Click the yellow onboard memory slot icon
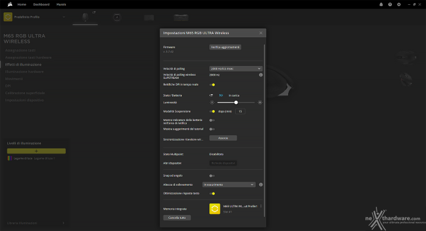This screenshot has height=231, width=426. (x=215, y=209)
